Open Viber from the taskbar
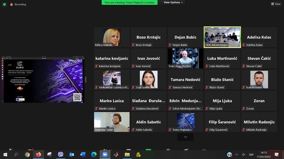 pyautogui.click(x=60, y=154)
